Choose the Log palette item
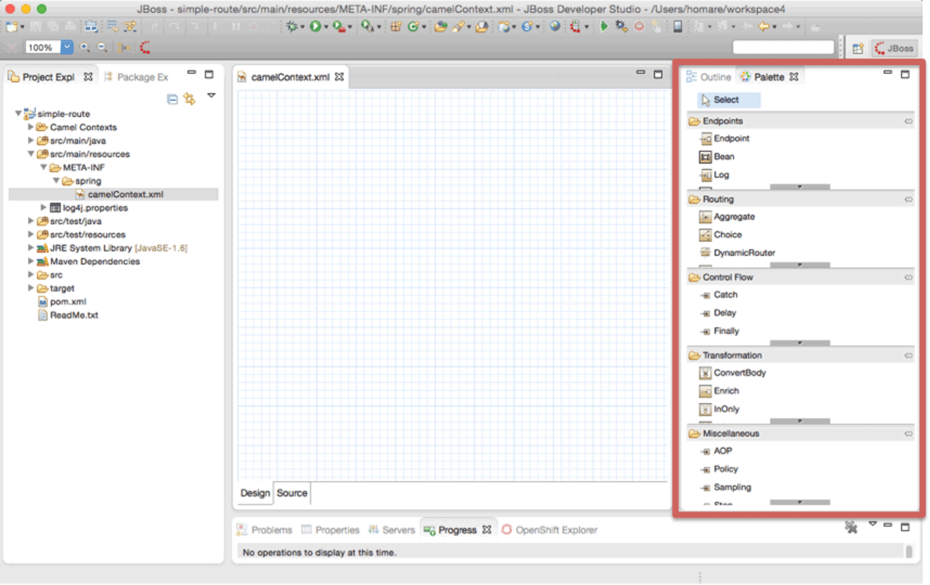 [715, 174]
